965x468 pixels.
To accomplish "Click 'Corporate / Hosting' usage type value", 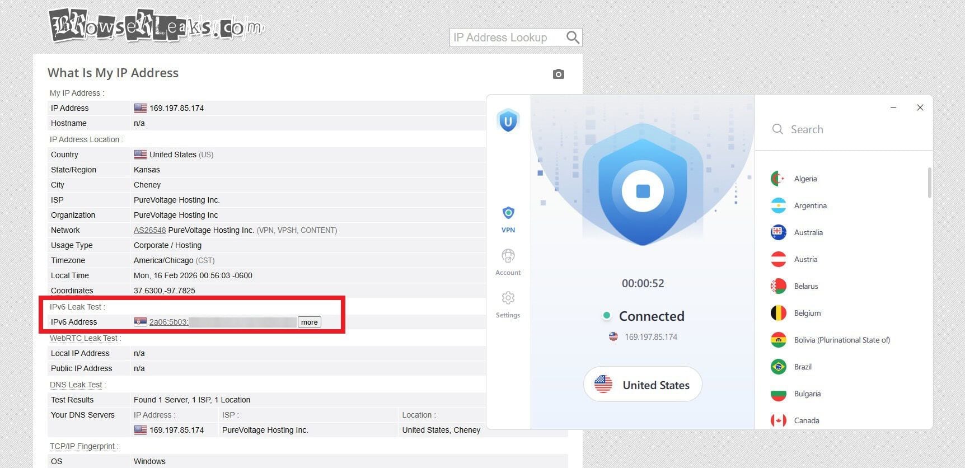I will (x=167, y=245).
